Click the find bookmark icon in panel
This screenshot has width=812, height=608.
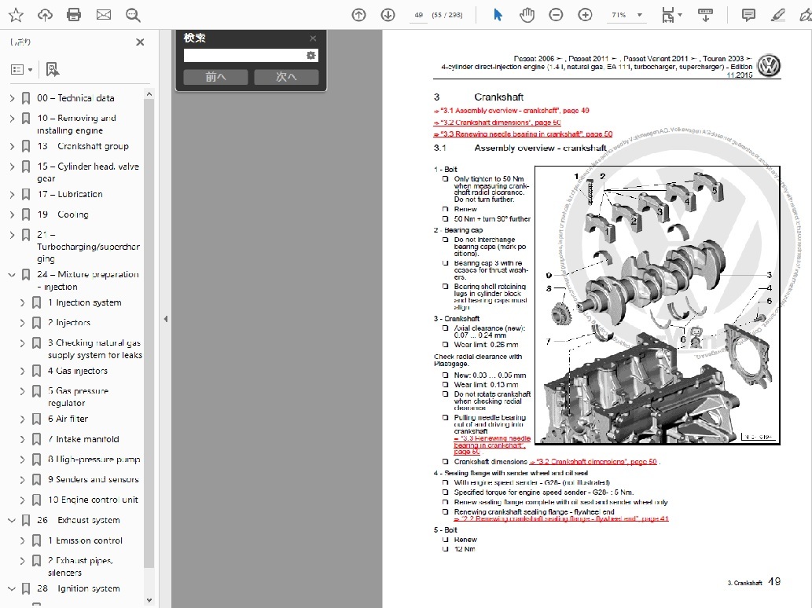(53, 69)
